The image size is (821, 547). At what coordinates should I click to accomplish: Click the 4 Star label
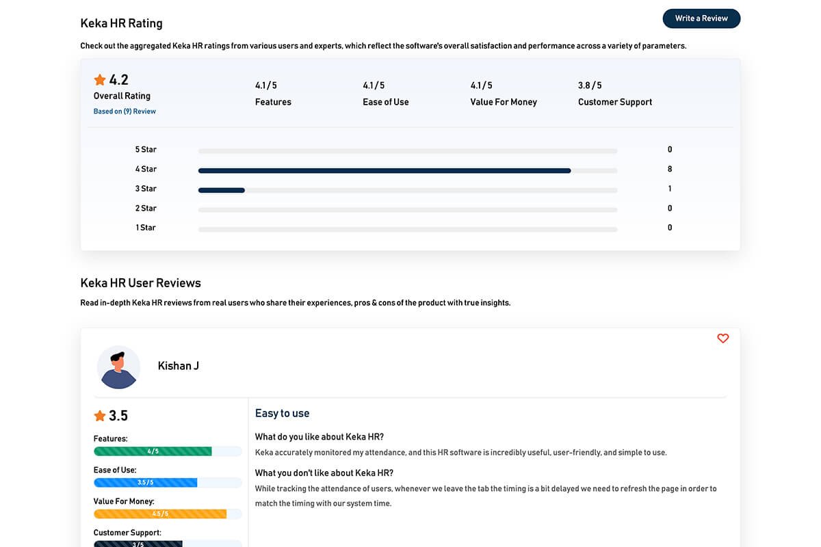coord(146,169)
